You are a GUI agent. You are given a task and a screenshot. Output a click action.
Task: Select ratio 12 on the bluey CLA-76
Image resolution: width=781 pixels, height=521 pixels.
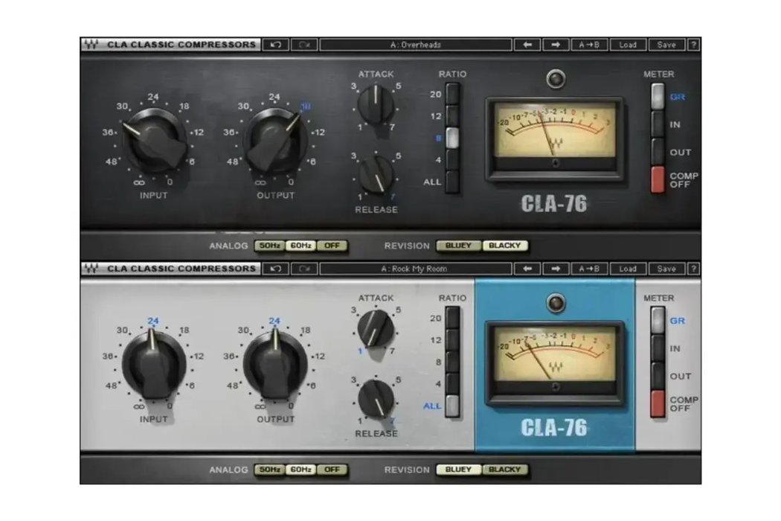click(x=452, y=339)
